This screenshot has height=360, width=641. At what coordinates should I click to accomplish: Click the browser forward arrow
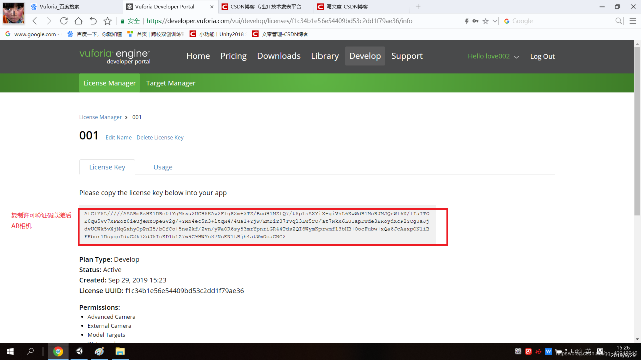(x=49, y=21)
